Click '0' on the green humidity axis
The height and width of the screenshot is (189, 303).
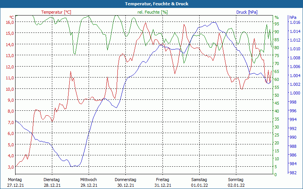point(276,175)
